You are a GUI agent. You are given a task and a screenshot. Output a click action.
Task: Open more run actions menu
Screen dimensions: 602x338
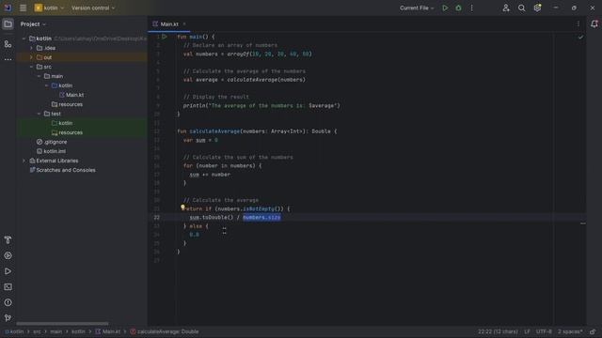point(472,8)
